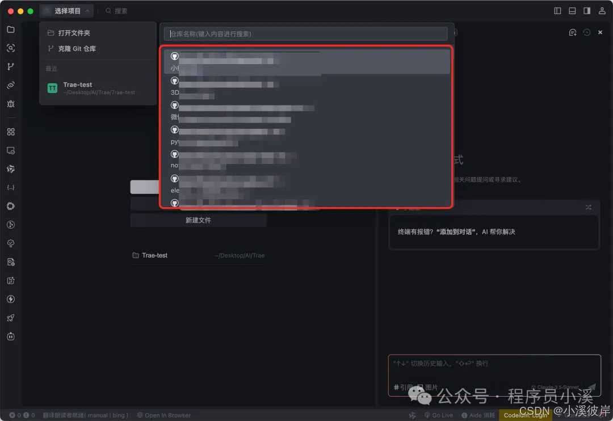Open chat history clock icon
This screenshot has height=421, width=613.
point(586,32)
